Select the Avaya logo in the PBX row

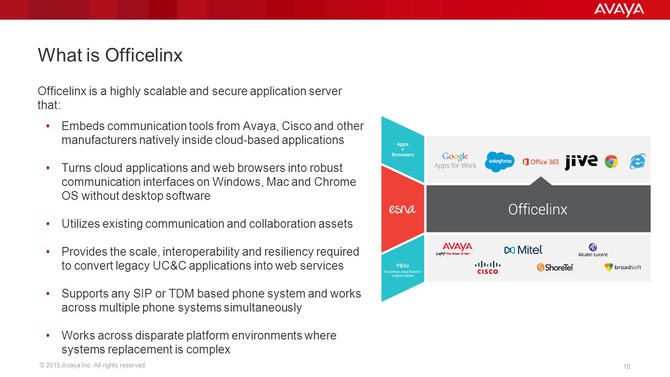[454, 249]
